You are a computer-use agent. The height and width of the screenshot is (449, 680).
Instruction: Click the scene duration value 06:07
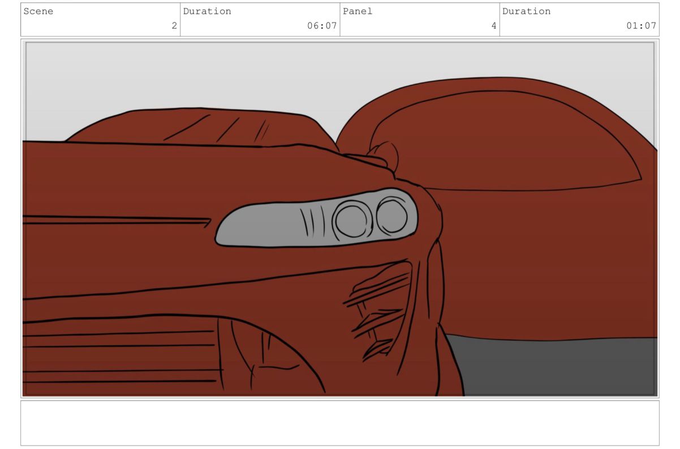coord(322,26)
